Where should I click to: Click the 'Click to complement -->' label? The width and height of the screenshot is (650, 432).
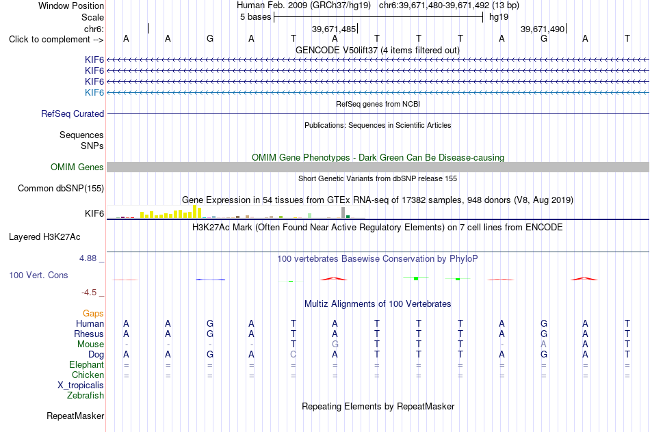(56, 40)
